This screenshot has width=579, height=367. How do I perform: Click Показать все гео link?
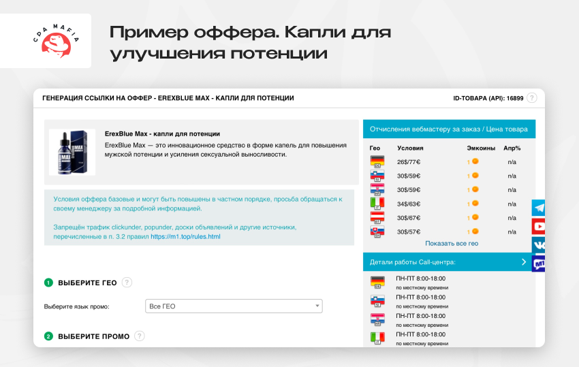(x=452, y=243)
